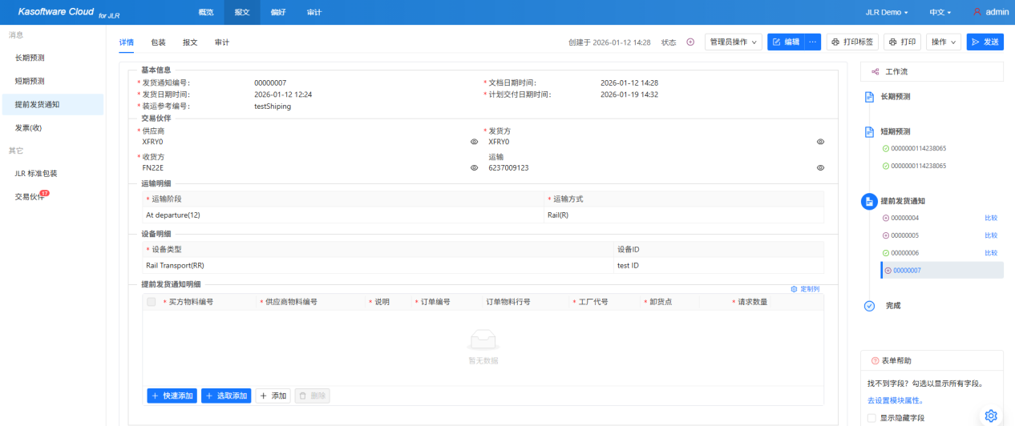Expand the 管理员操作 dropdown
The image size is (1015, 426).
(x=733, y=42)
